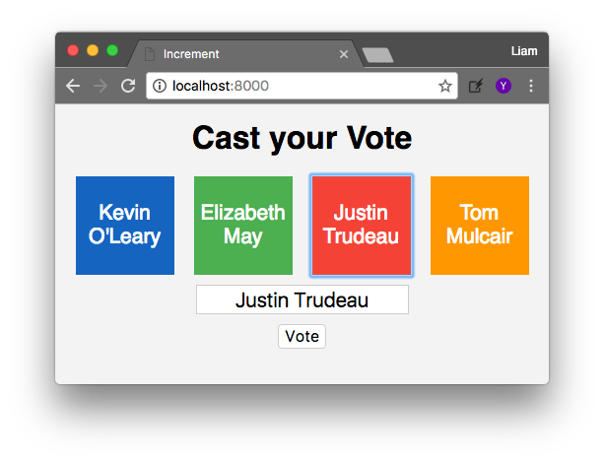Select the orange Tom Mulcair tile
This screenshot has height=463, width=604.
(x=480, y=226)
